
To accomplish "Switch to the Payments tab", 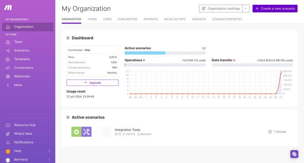I will click(x=150, y=19).
